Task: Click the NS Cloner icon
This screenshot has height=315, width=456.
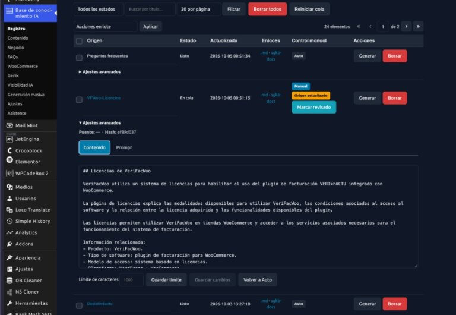Action: pos(9,292)
